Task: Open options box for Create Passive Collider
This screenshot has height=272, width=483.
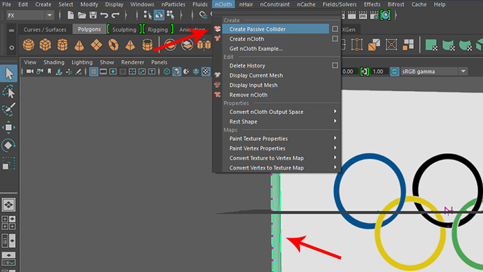Action: click(335, 29)
